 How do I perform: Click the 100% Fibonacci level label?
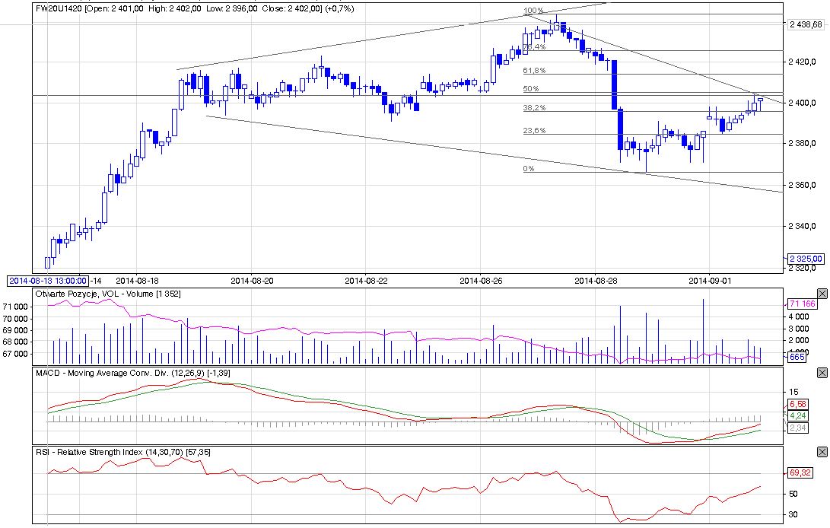point(533,11)
